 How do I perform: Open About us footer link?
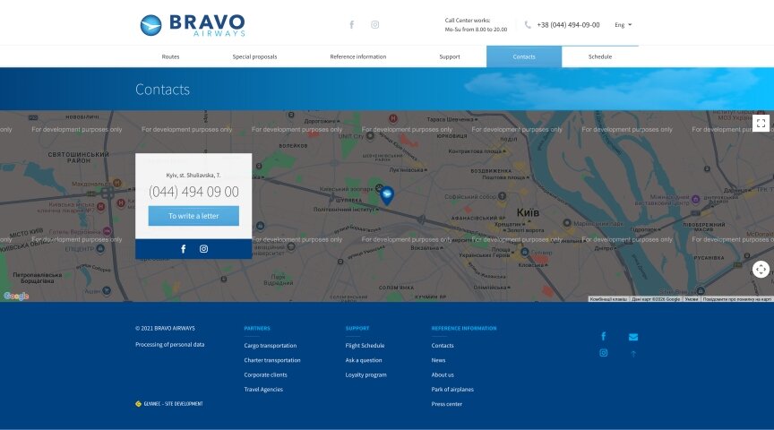[x=443, y=374]
